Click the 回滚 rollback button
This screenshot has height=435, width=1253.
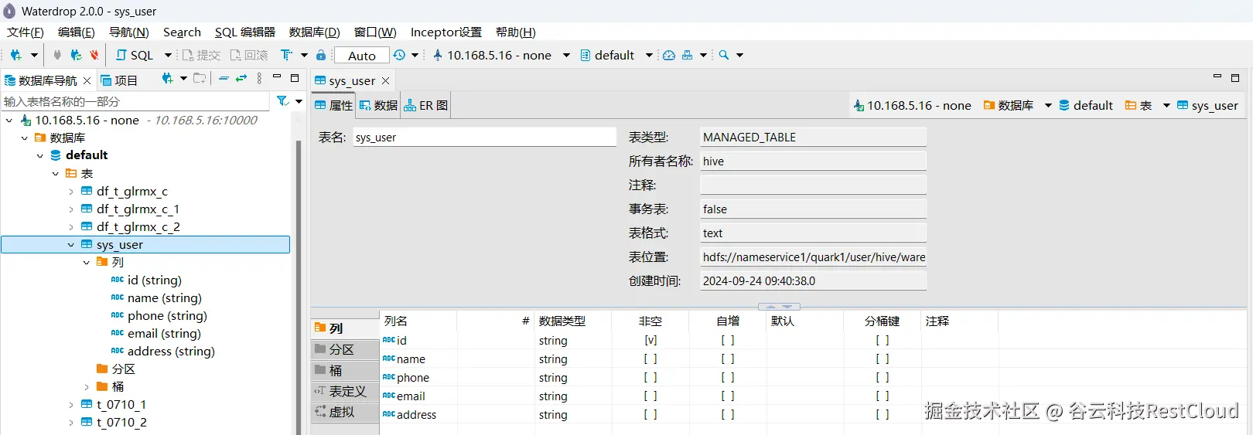pos(249,55)
